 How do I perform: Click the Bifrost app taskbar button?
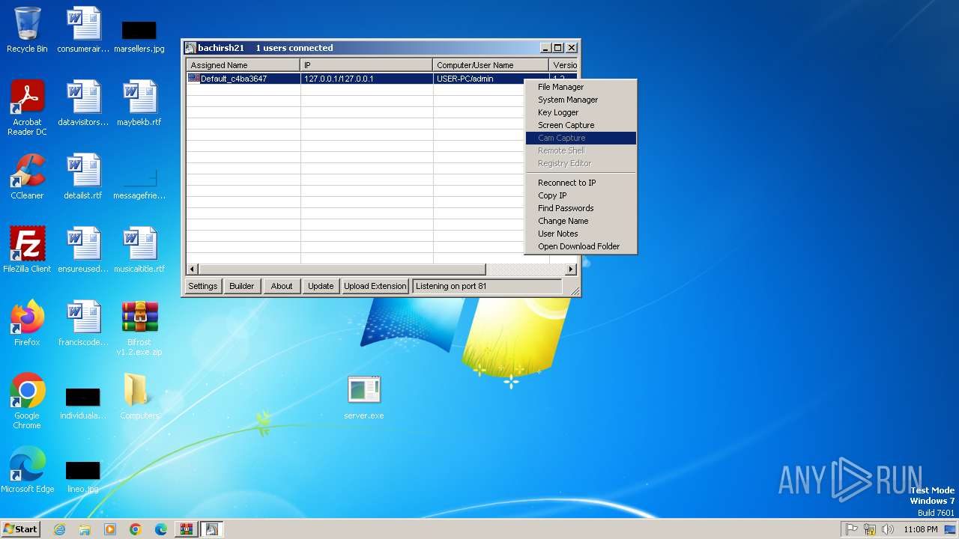click(212, 529)
